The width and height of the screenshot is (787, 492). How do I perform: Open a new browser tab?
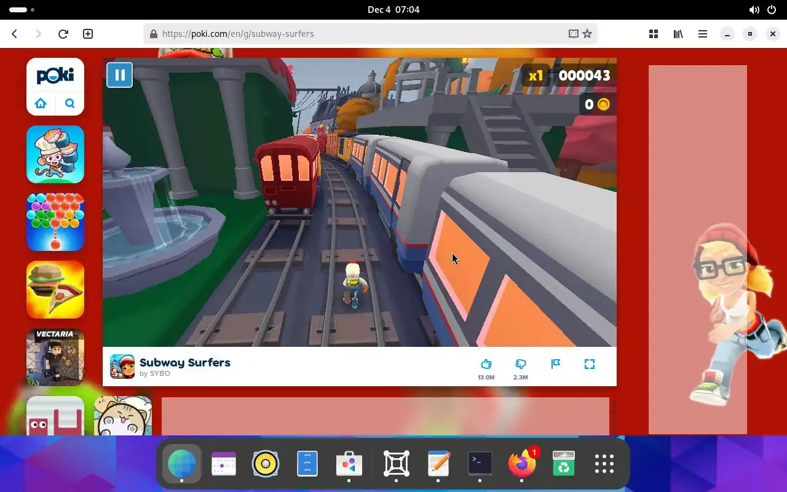click(88, 34)
